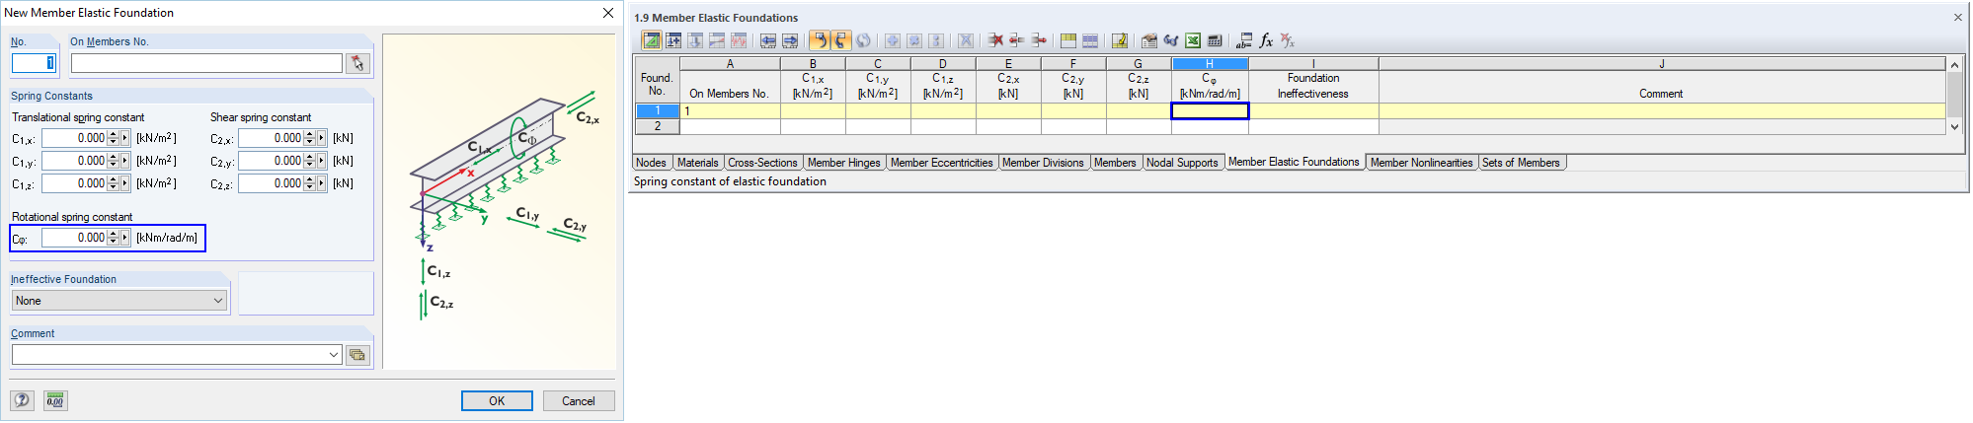
Task: Open the C2,z value arrow menu button
Action: click(321, 183)
